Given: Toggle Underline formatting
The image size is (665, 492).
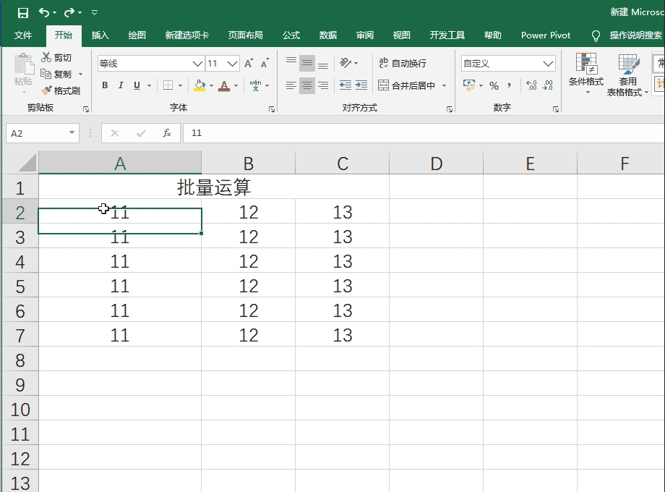Looking at the screenshot, I should [137, 85].
